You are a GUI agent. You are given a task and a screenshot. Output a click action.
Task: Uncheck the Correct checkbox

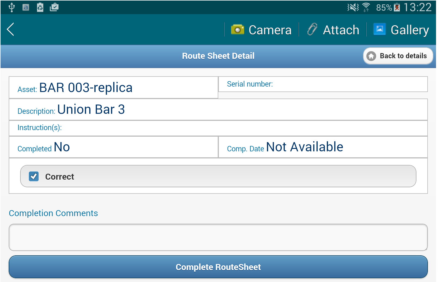coord(34,176)
